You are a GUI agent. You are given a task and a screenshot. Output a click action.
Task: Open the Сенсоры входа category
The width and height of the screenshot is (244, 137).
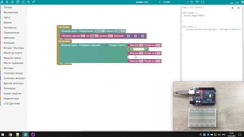point(13,73)
